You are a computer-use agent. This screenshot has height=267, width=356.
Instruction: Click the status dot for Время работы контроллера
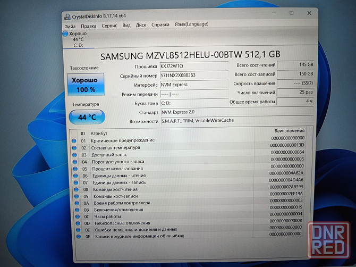click(x=77, y=203)
